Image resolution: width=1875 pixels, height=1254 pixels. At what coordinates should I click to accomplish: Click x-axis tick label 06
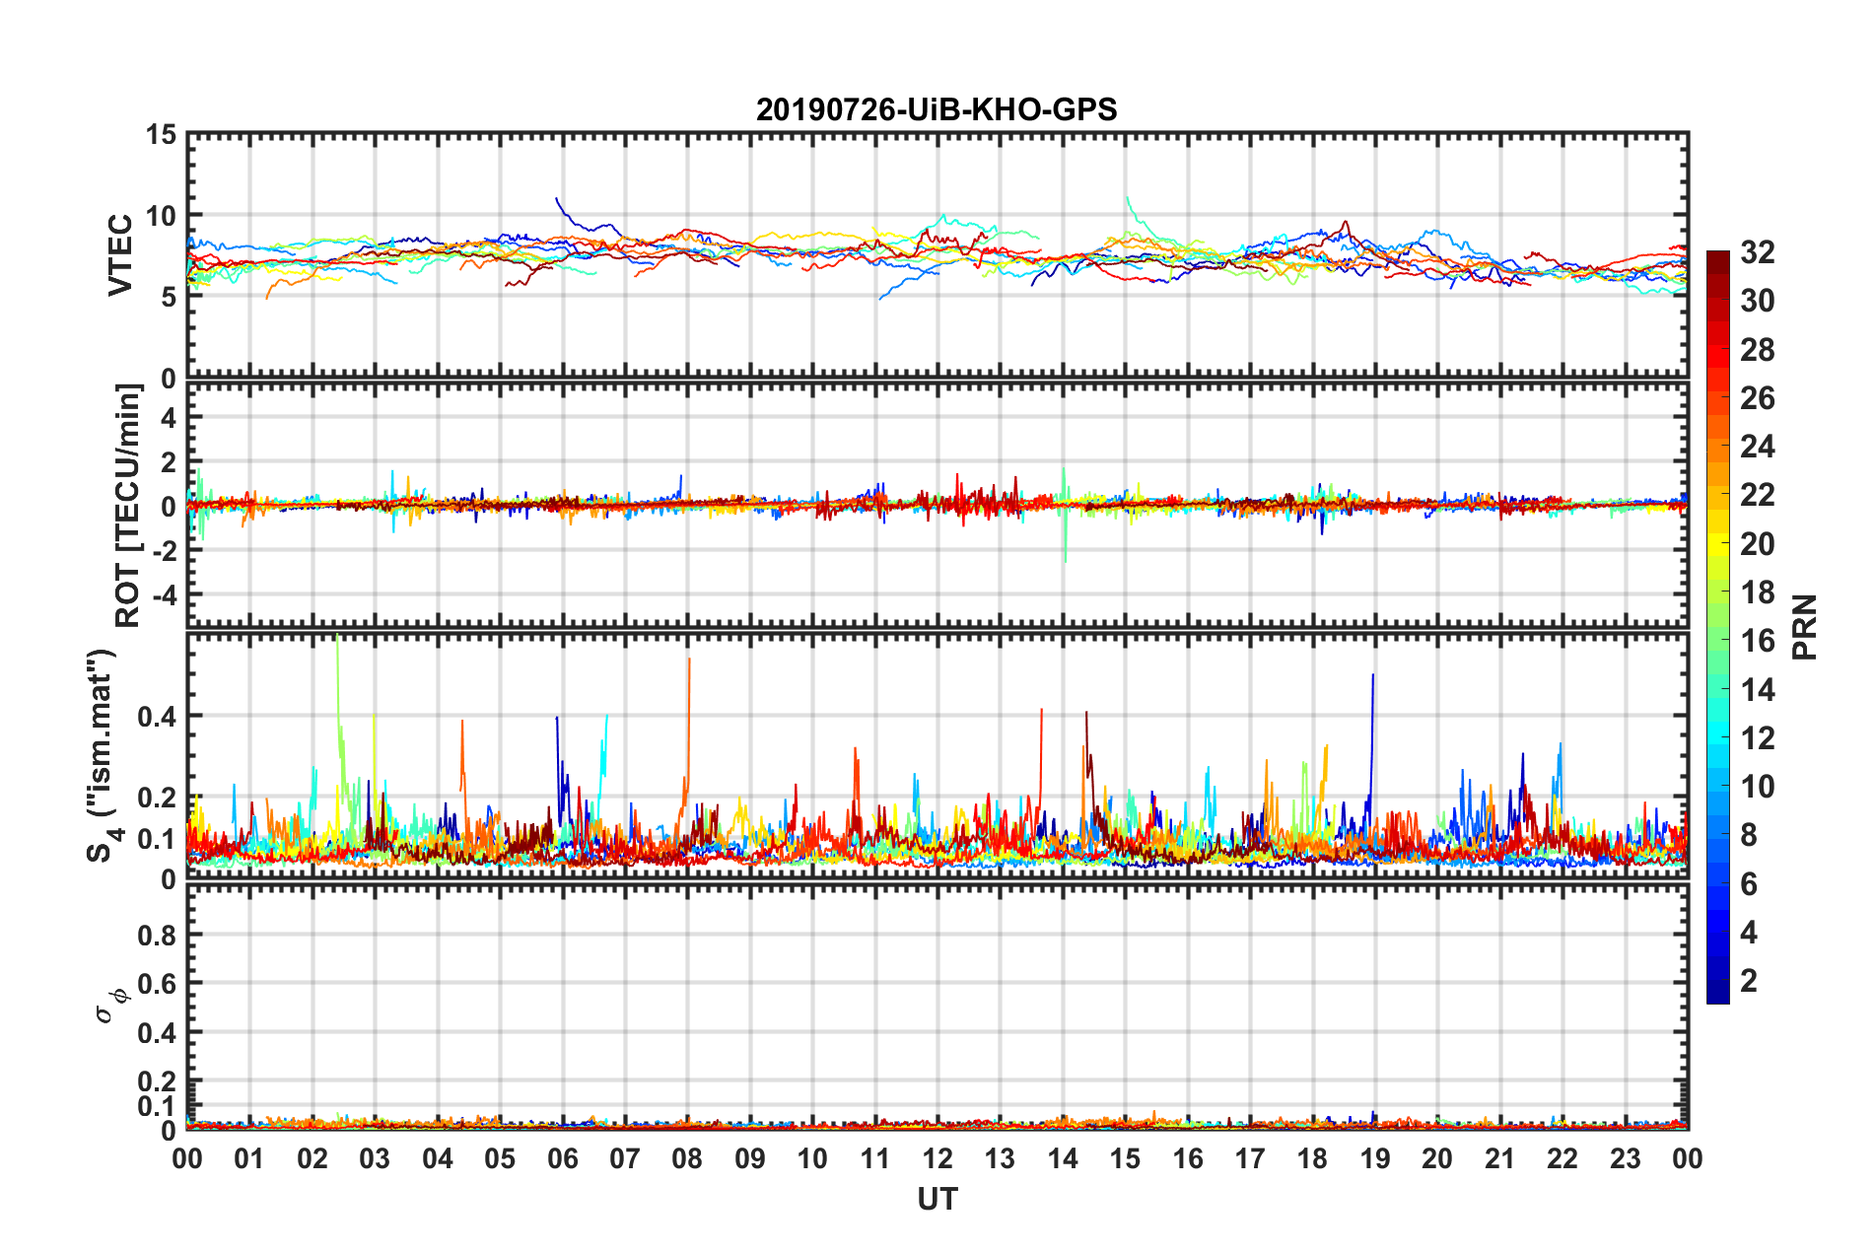tap(562, 1158)
